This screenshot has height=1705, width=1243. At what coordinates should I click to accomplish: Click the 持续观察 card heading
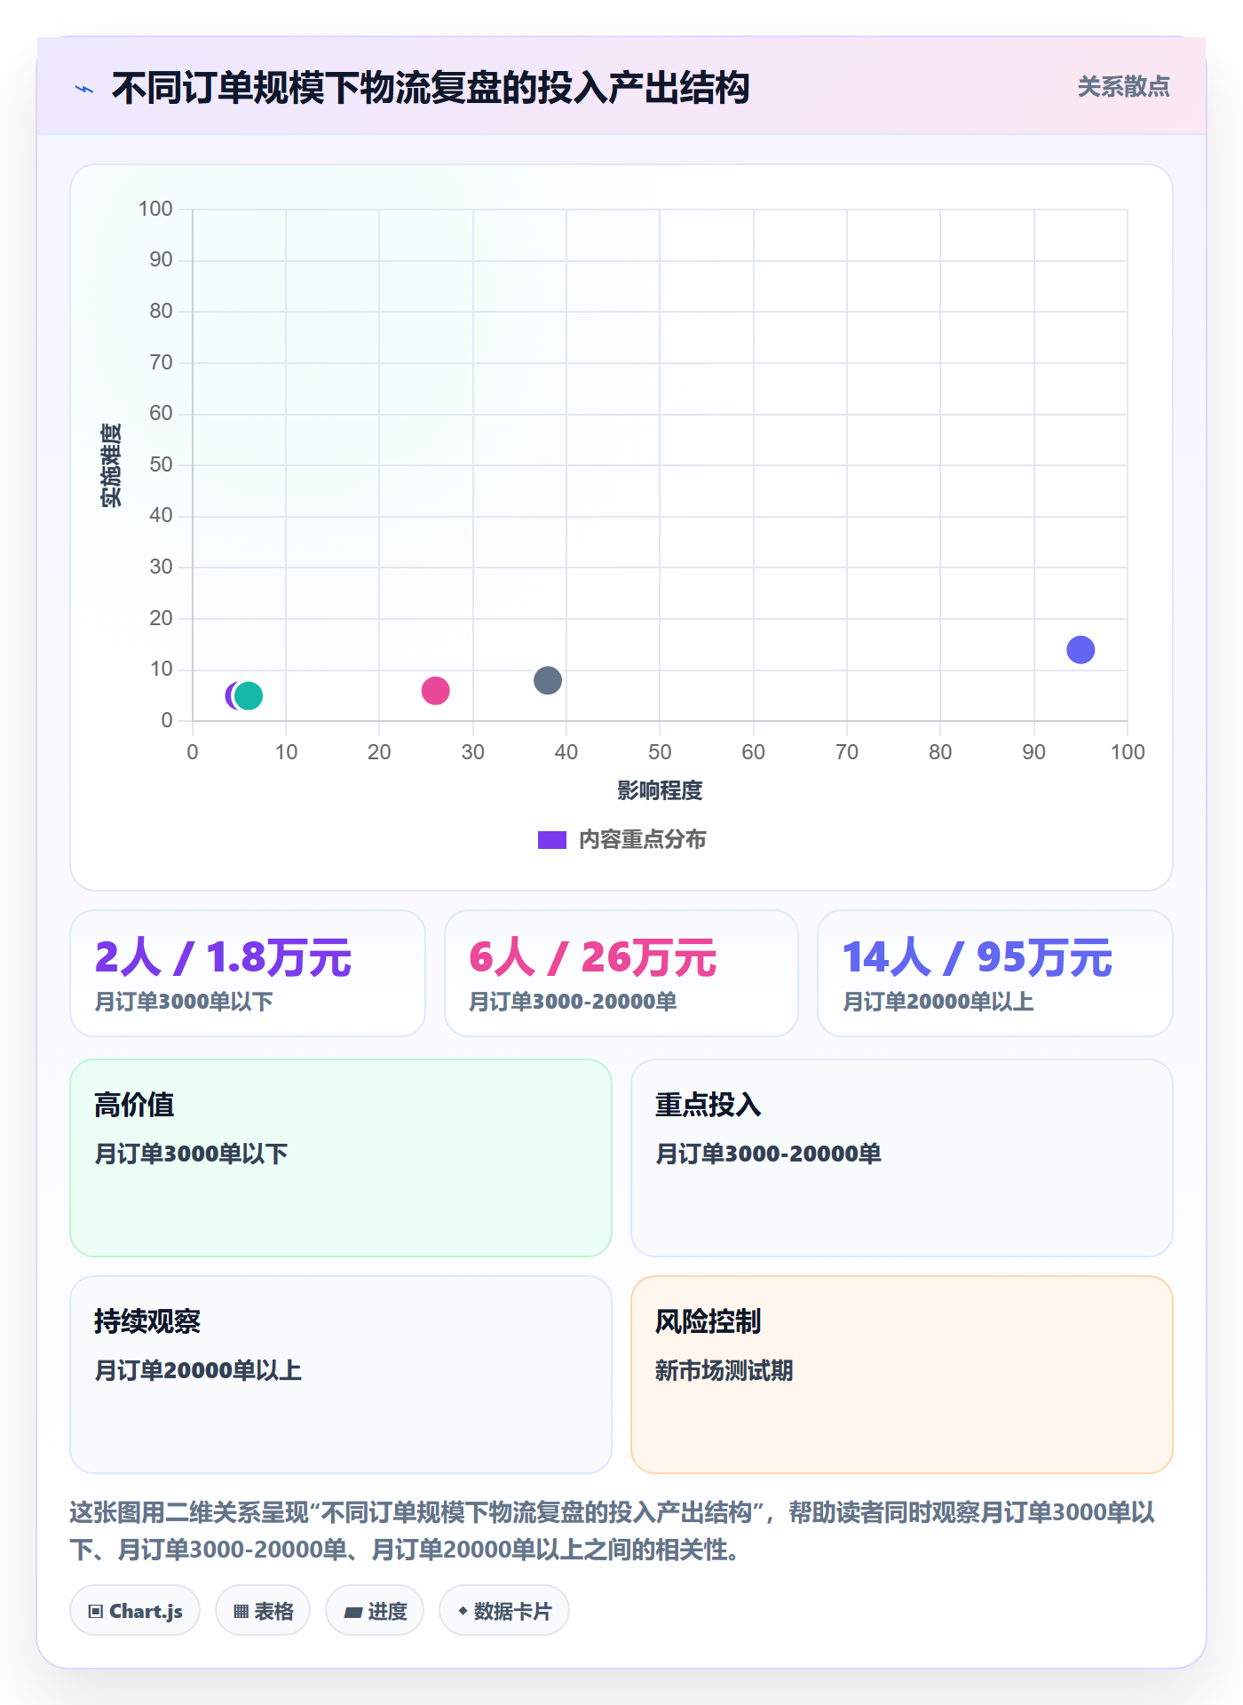coord(147,1321)
